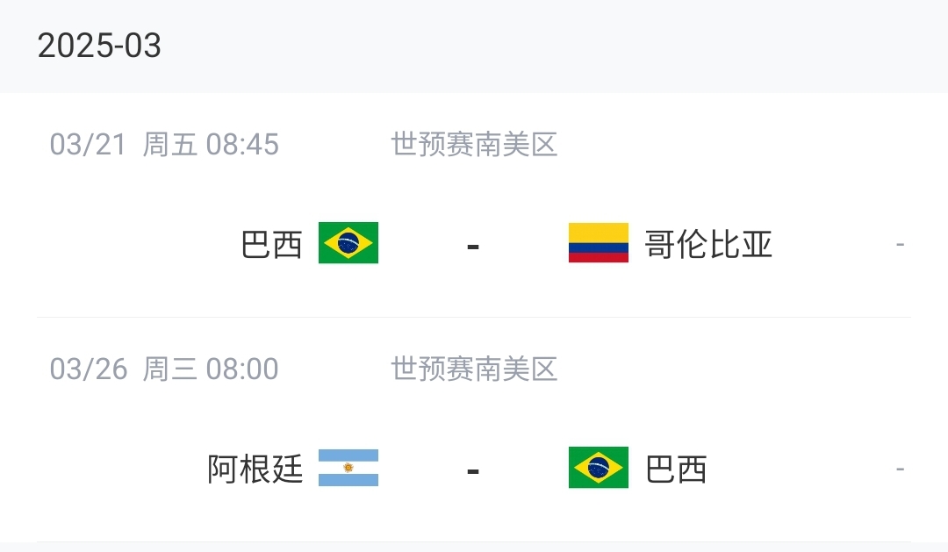Click the far-right dash of the 阿根廷–巴西 row

900,469
